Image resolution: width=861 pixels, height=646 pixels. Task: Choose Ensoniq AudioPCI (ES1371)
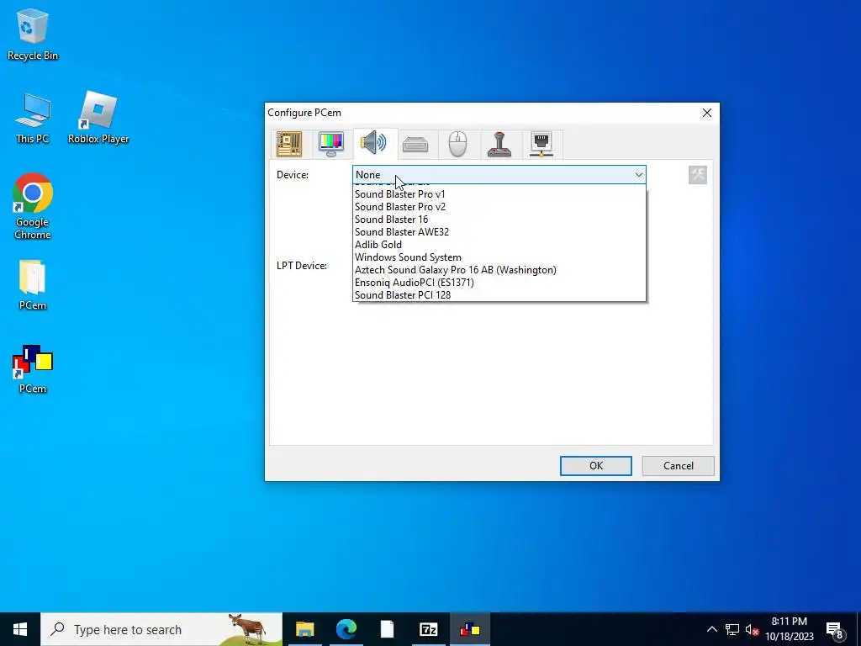[x=499, y=283]
